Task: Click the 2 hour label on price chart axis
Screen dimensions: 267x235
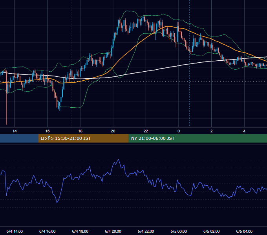Action: 212,131
